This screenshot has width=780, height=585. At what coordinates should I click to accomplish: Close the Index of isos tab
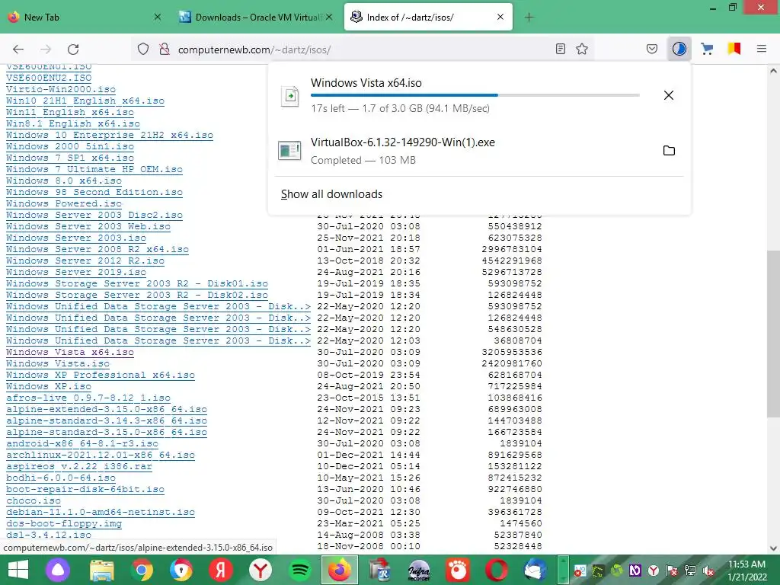point(500,17)
